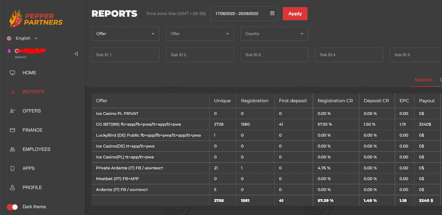
Task: Click the Payout column header
Action: click(x=427, y=101)
